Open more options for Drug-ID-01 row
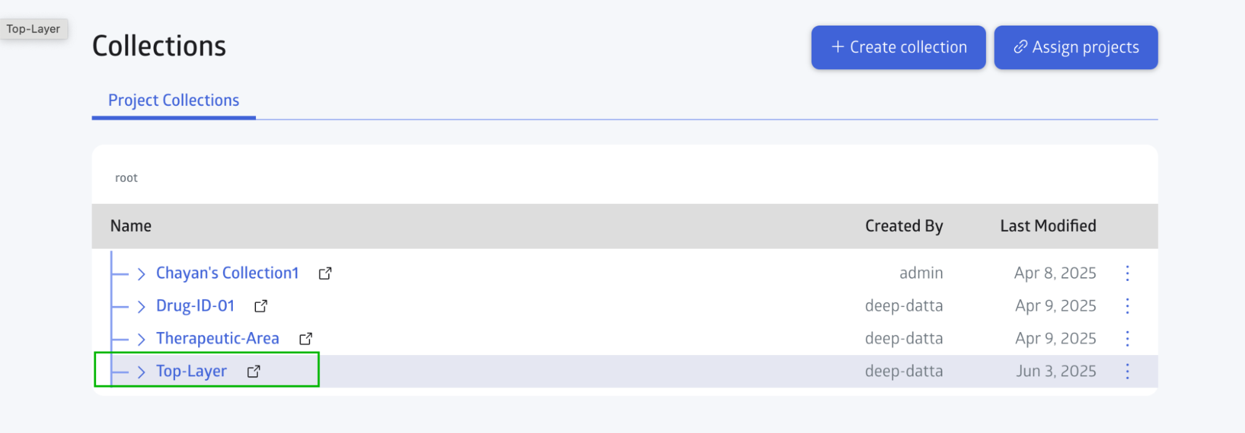This screenshot has width=1245, height=433. click(x=1127, y=306)
